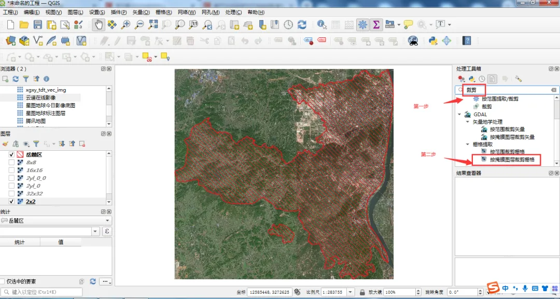Image resolution: width=560 pixels, height=299 pixels.
Task: Click the Statistical Summary sigma icon
Action: point(376,25)
